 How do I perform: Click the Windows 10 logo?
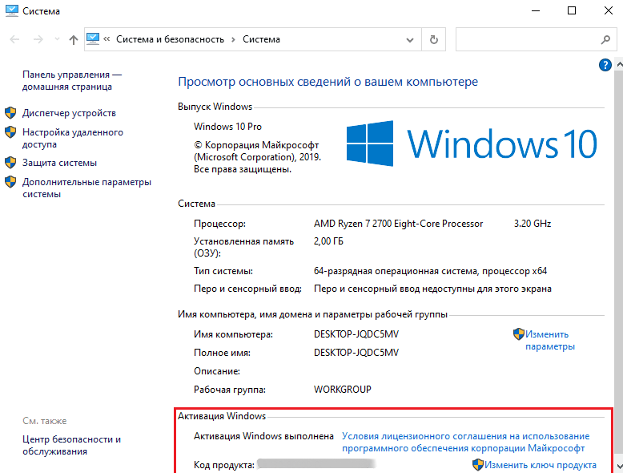[x=472, y=144]
